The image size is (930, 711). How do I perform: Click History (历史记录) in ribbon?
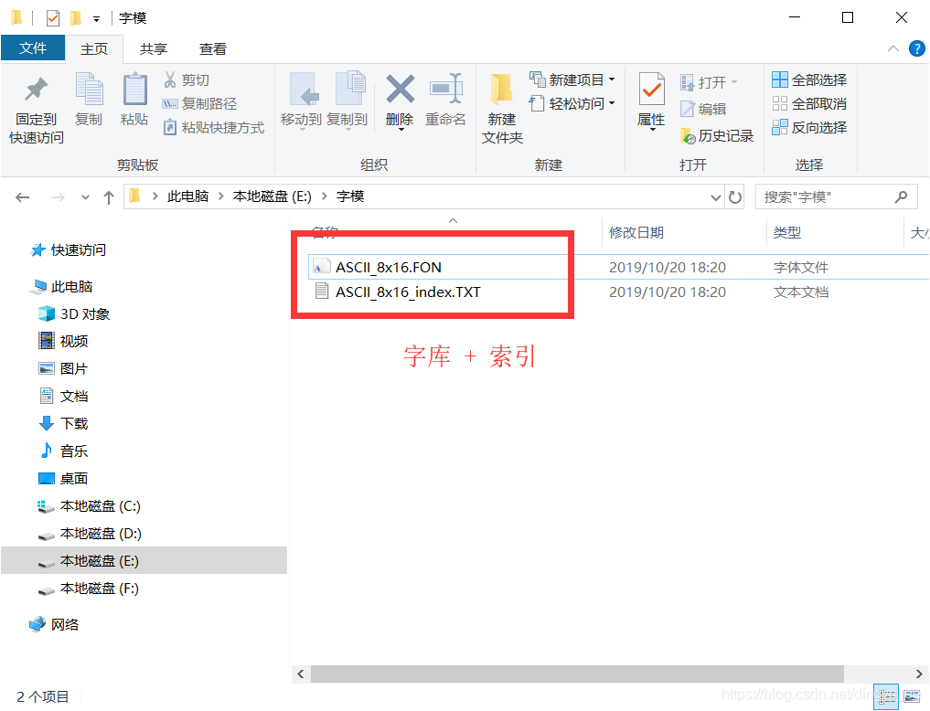click(x=717, y=135)
